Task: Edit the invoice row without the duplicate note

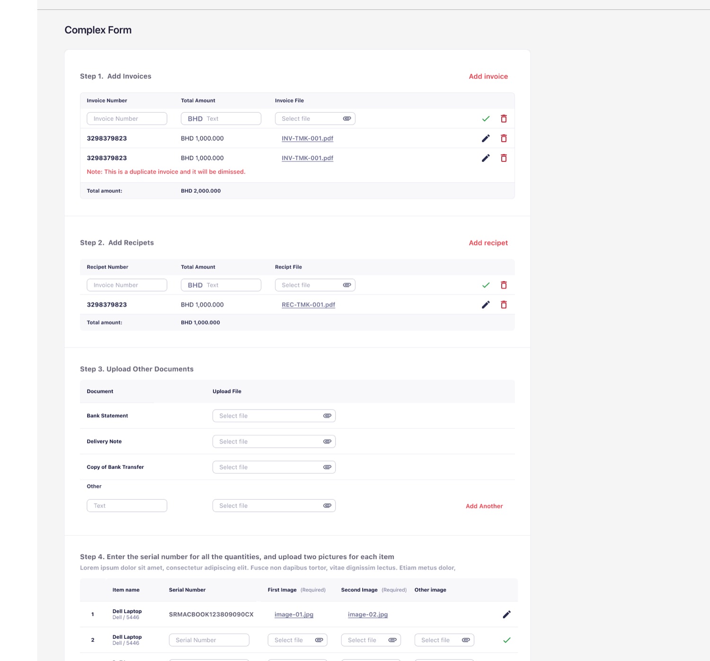Action: (x=486, y=138)
